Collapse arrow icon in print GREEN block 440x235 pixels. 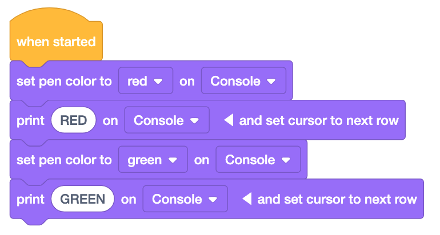(x=246, y=199)
